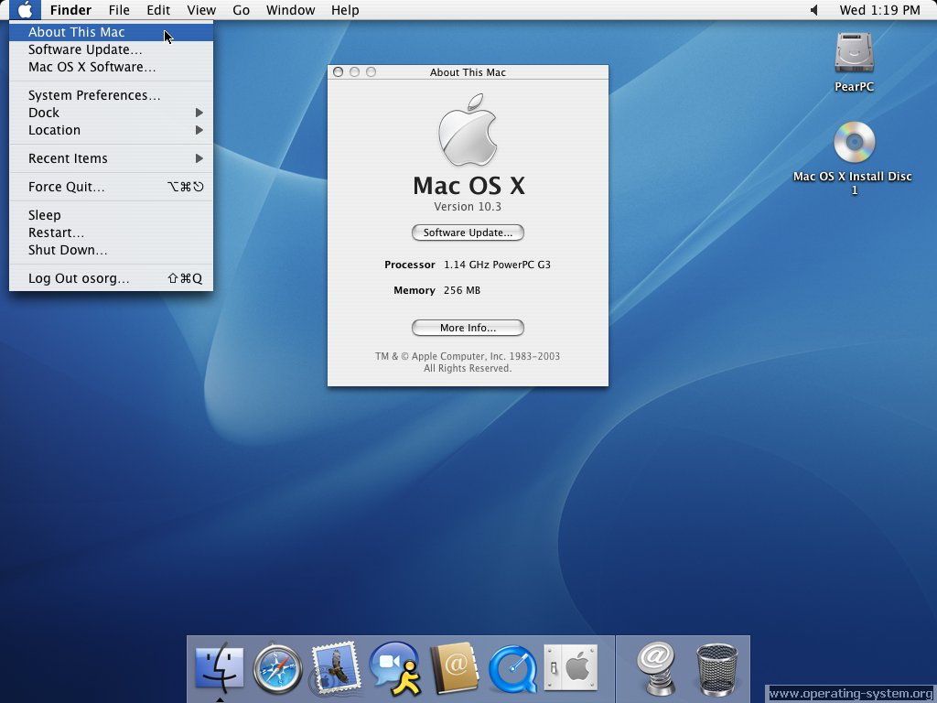Screen dimensions: 937x703
Task: Click the Software Update button
Action: point(468,233)
